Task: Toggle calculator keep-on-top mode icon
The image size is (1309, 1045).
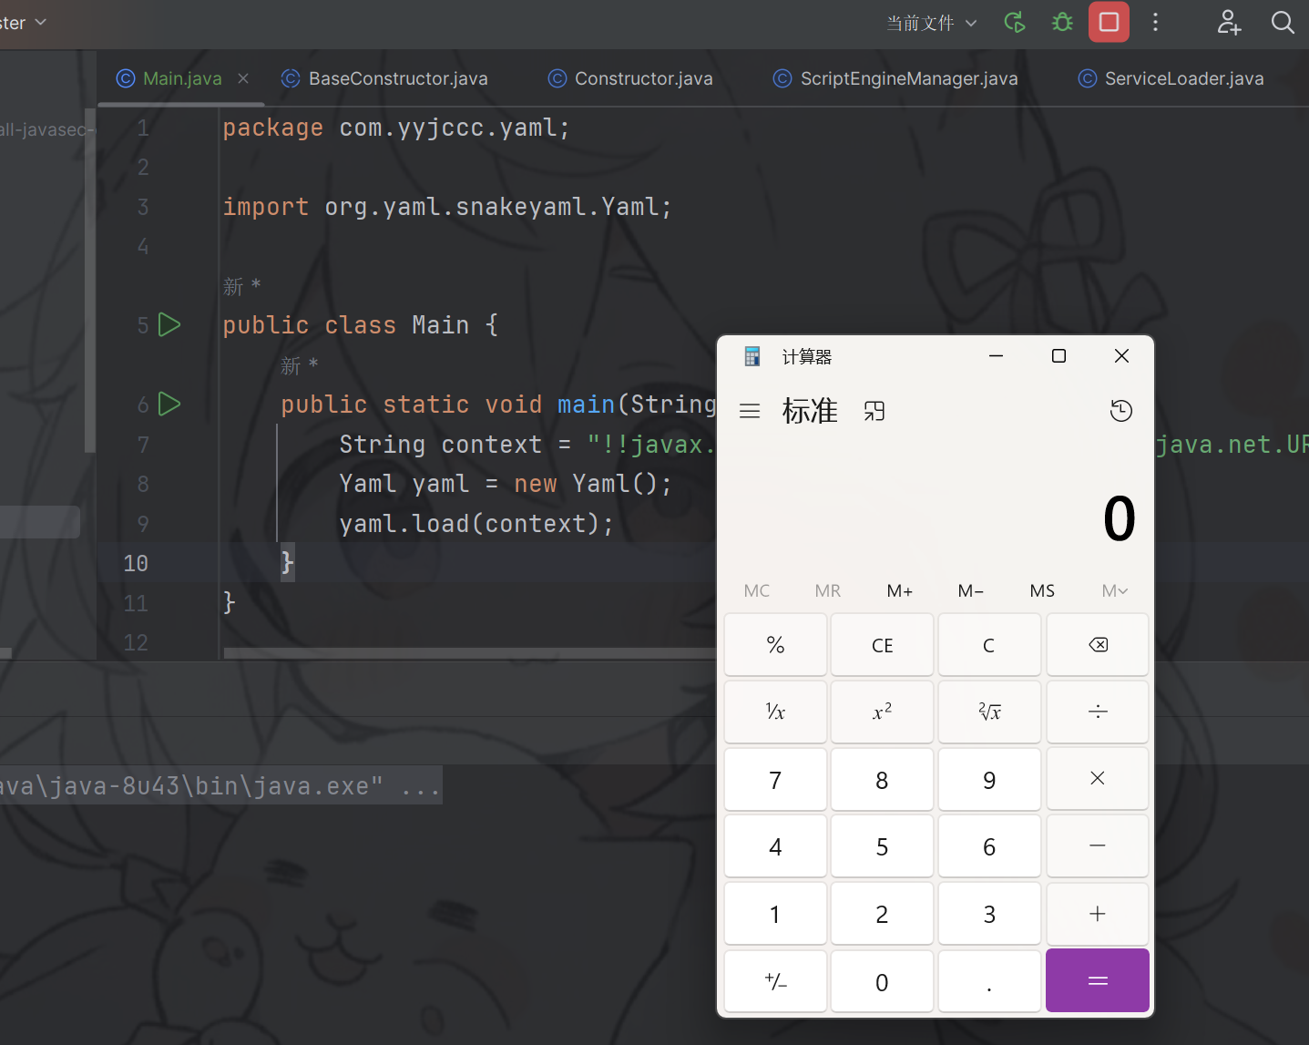Action: point(874,412)
